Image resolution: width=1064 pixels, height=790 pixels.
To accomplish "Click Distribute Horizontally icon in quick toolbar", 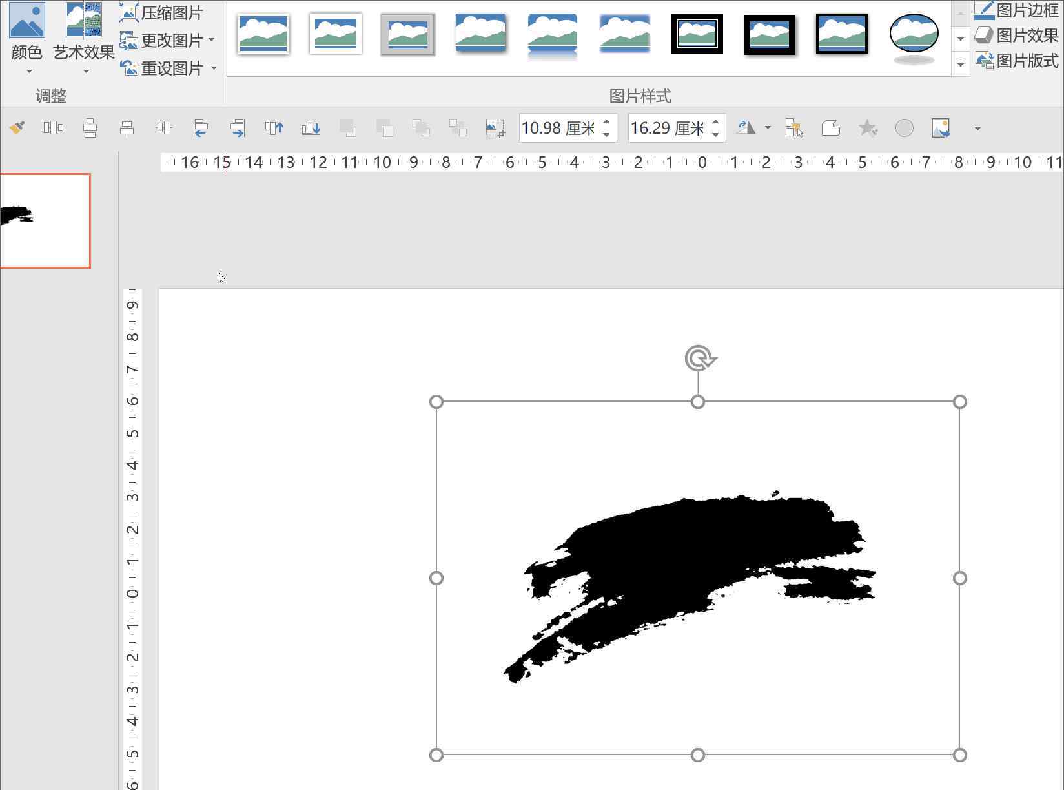I will click(53, 128).
